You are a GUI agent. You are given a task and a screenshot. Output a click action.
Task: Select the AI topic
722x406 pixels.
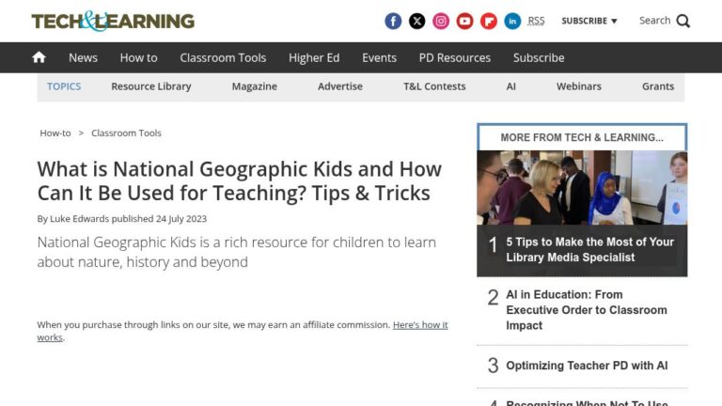[510, 86]
